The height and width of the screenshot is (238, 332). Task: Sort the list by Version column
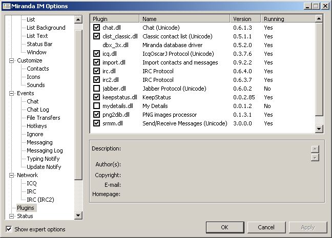click(245, 19)
